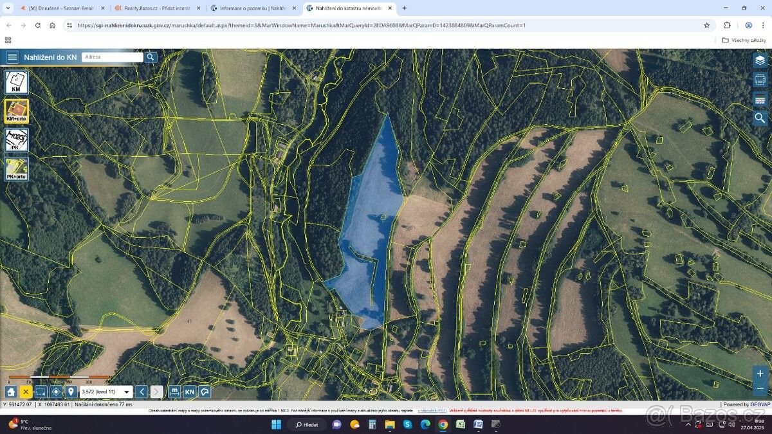Select the PK basemap option
Image resolution: width=772 pixels, height=434 pixels.
point(16,140)
